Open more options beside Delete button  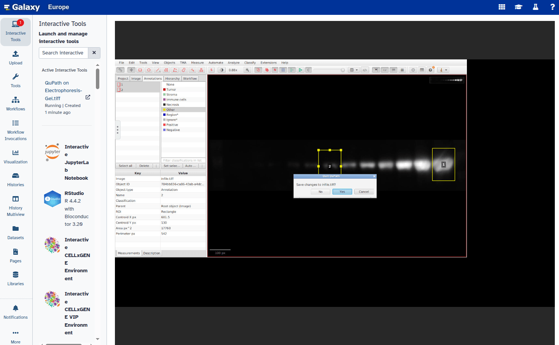click(x=156, y=166)
